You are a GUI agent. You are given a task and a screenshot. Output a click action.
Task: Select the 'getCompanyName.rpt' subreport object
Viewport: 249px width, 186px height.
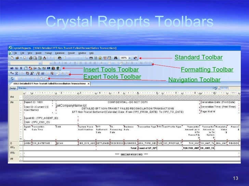pyautogui.click(x=71, y=105)
